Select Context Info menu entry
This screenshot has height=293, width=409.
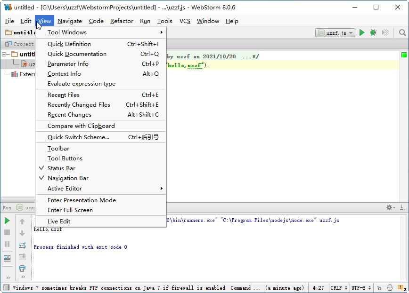pyautogui.click(x=100, y=74)
